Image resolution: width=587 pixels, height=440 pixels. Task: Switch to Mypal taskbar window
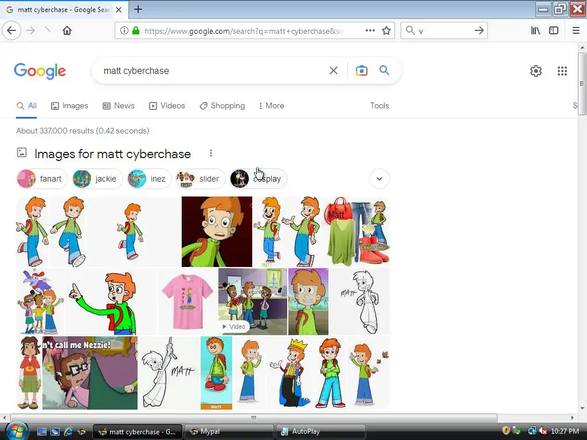229,431
